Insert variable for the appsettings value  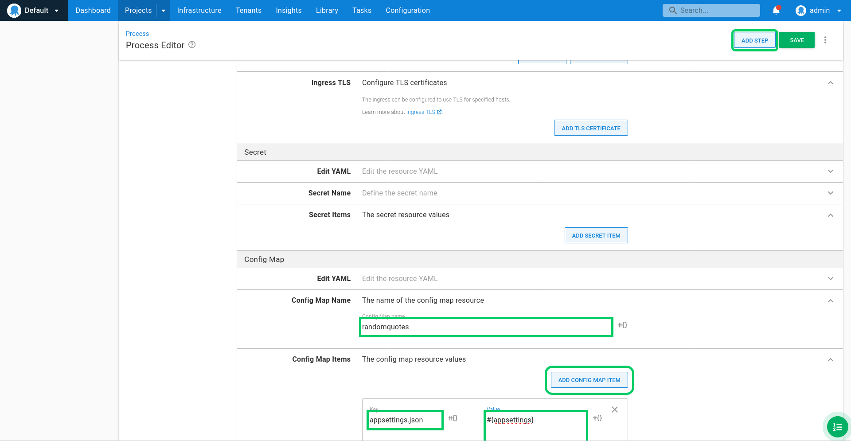597,418
